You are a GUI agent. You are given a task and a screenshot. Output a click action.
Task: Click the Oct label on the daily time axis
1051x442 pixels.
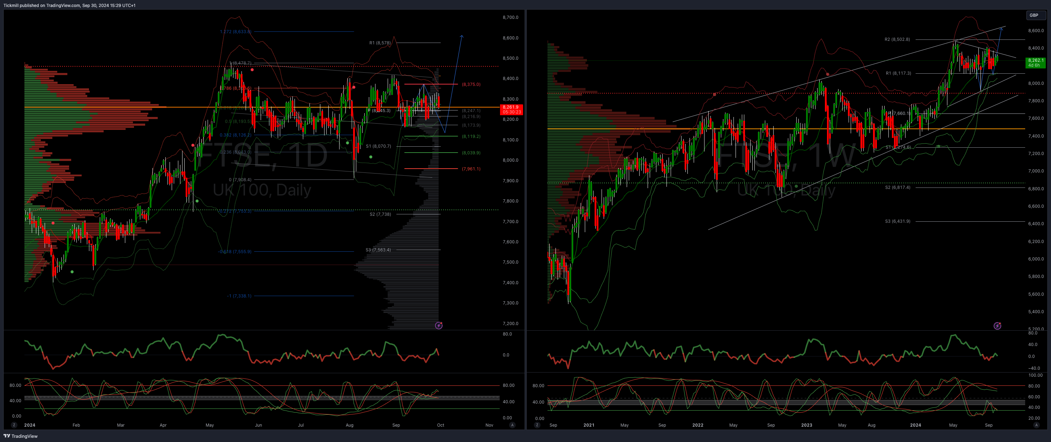point(440,425)
